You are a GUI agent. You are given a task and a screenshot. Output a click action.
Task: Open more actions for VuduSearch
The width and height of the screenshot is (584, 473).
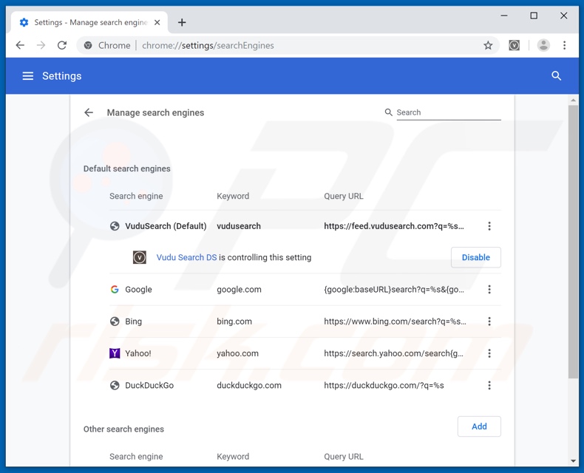pos(489,226)
